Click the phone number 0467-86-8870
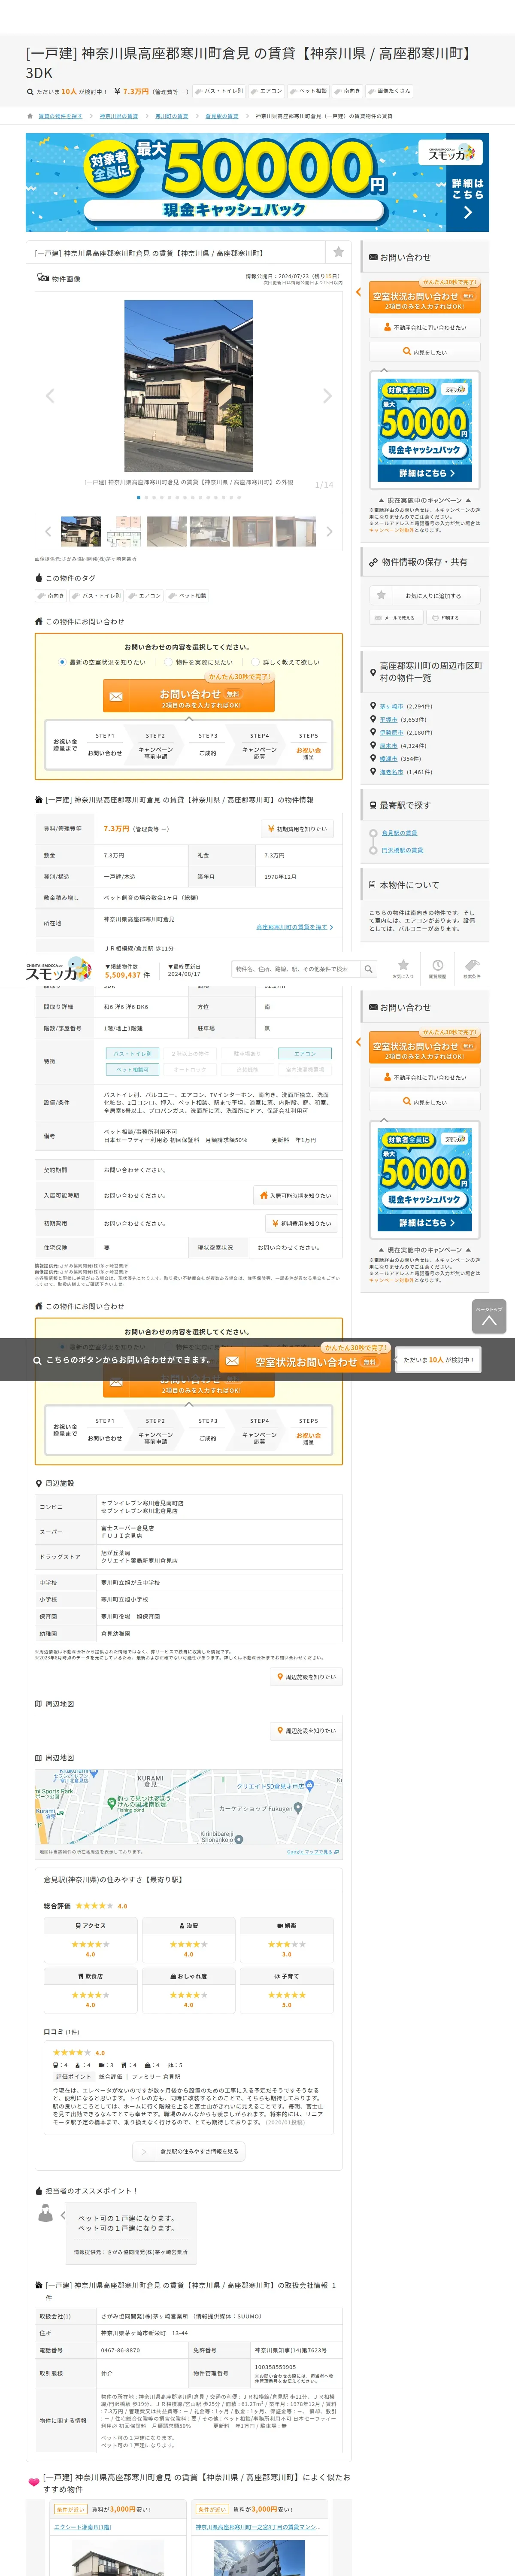Viewport: 515px width, 2576px height. 120,2350
